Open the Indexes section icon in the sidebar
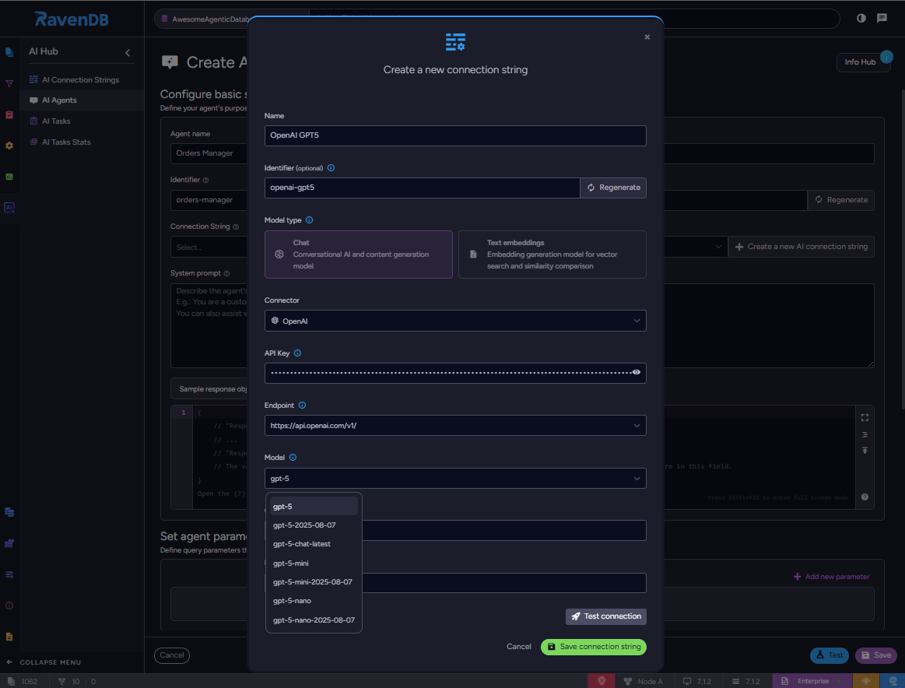The width and height of the screenshot is (905, 688). click(x=9, y=84)
